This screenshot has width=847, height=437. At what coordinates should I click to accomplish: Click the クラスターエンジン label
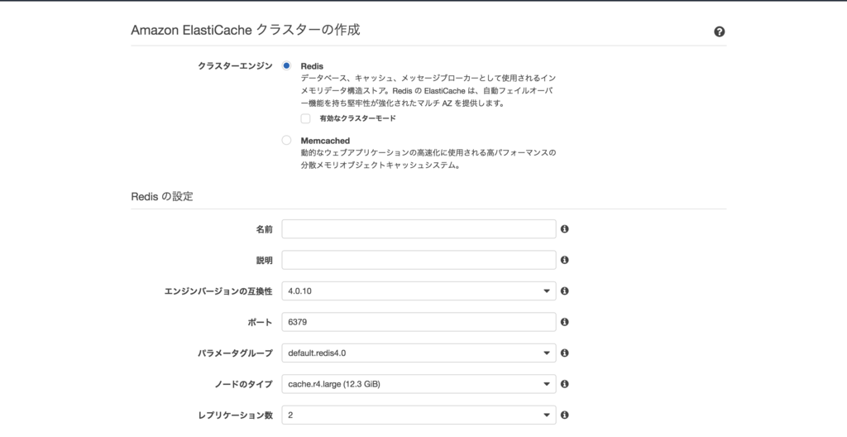click(x=235, y=66)
